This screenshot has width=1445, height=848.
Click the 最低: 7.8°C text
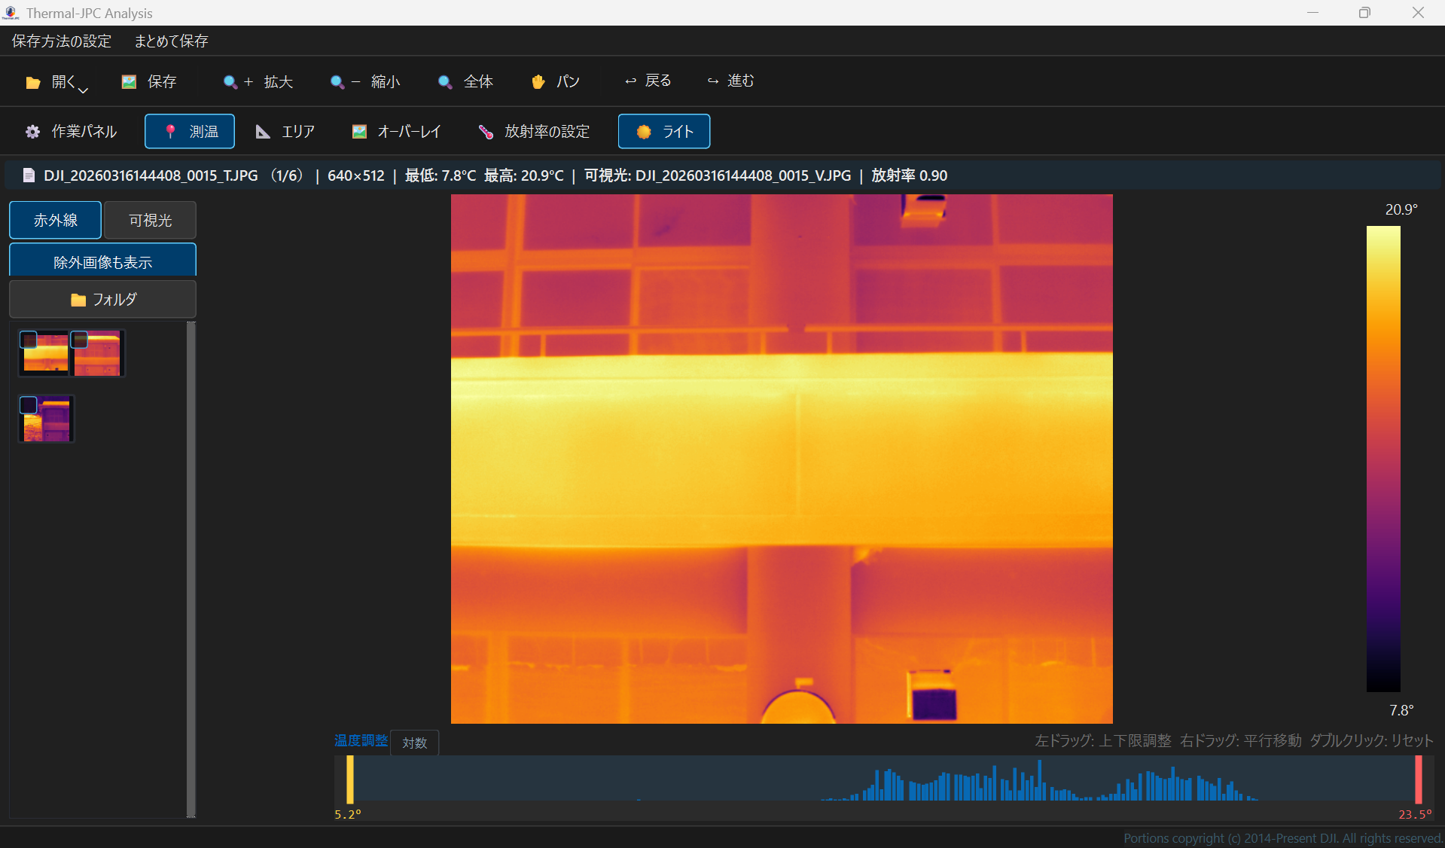click(x=441, y=175)
